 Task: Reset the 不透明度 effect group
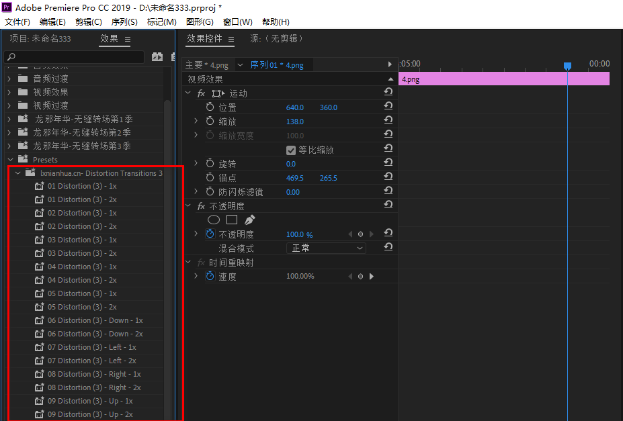pyautogui.click(x=388, y=205)
